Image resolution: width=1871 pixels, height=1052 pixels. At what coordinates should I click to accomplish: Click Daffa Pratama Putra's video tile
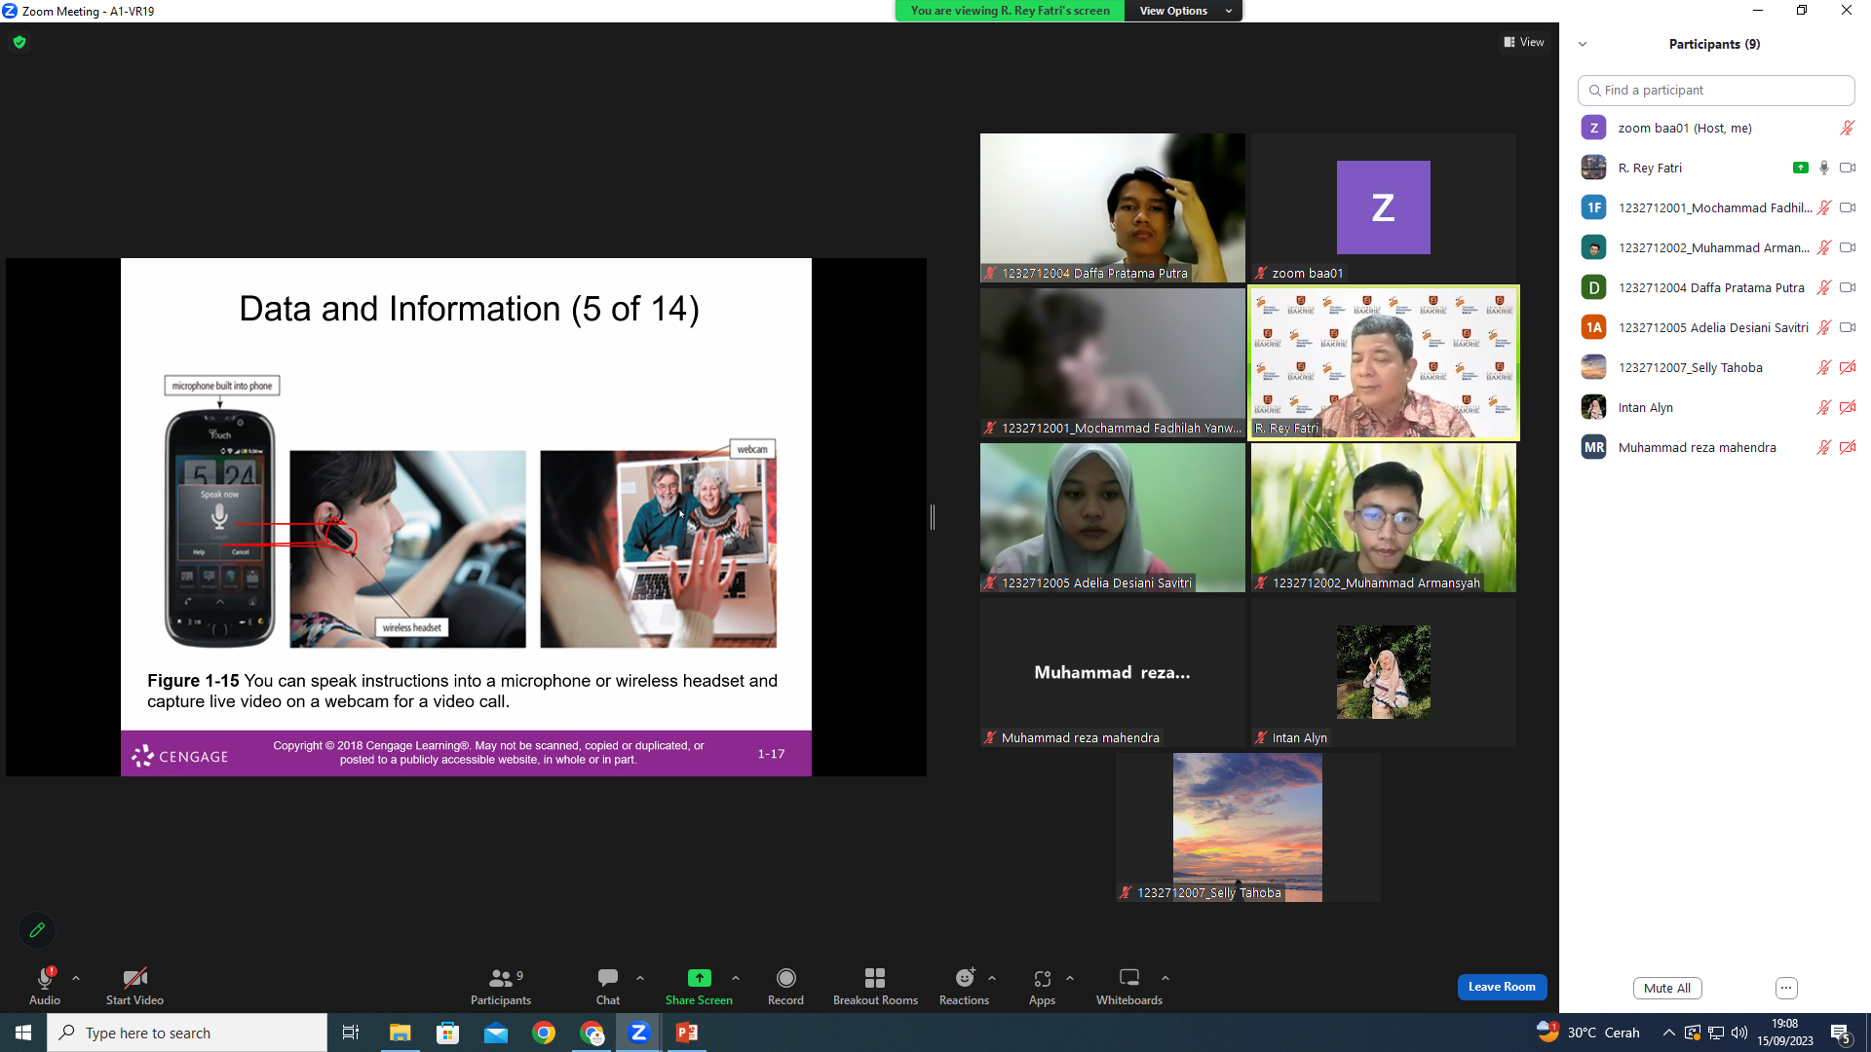pos(1113,208)
